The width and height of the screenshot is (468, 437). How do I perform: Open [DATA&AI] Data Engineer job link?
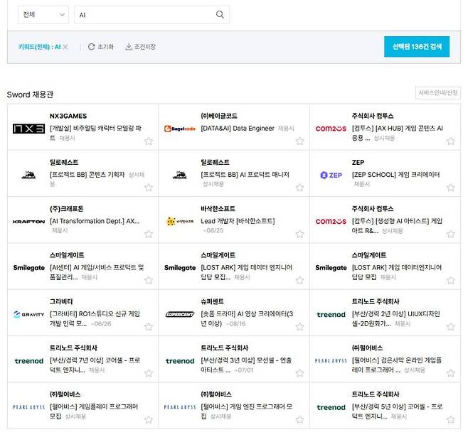pos(238,129)
